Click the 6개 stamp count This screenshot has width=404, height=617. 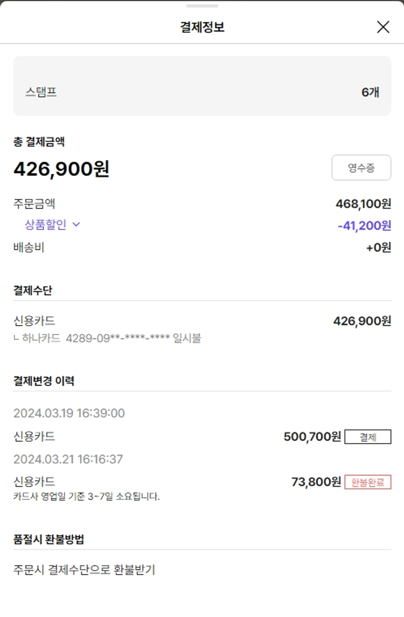click(370, 92)
